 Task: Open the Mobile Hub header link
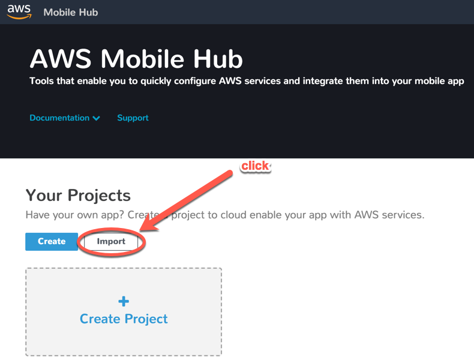[x=71, y=13]
